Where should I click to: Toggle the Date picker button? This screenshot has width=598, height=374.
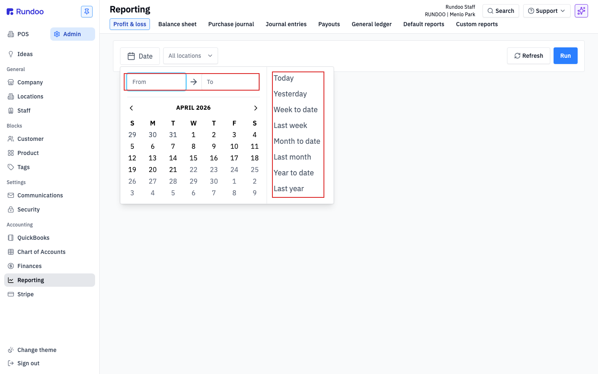(x=140, y=56)
